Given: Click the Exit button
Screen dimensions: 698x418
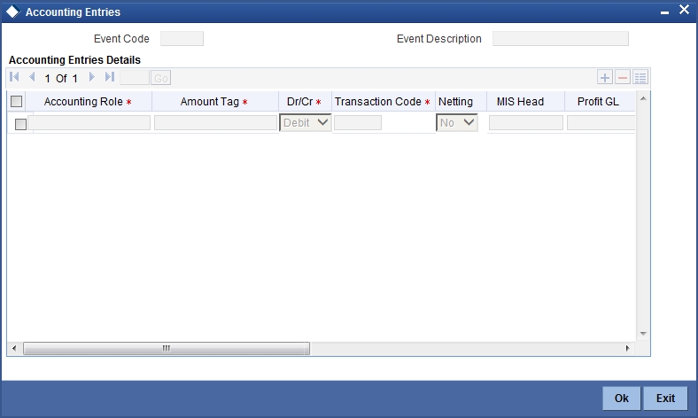Looking at the screenshot, I should (665, 398).
